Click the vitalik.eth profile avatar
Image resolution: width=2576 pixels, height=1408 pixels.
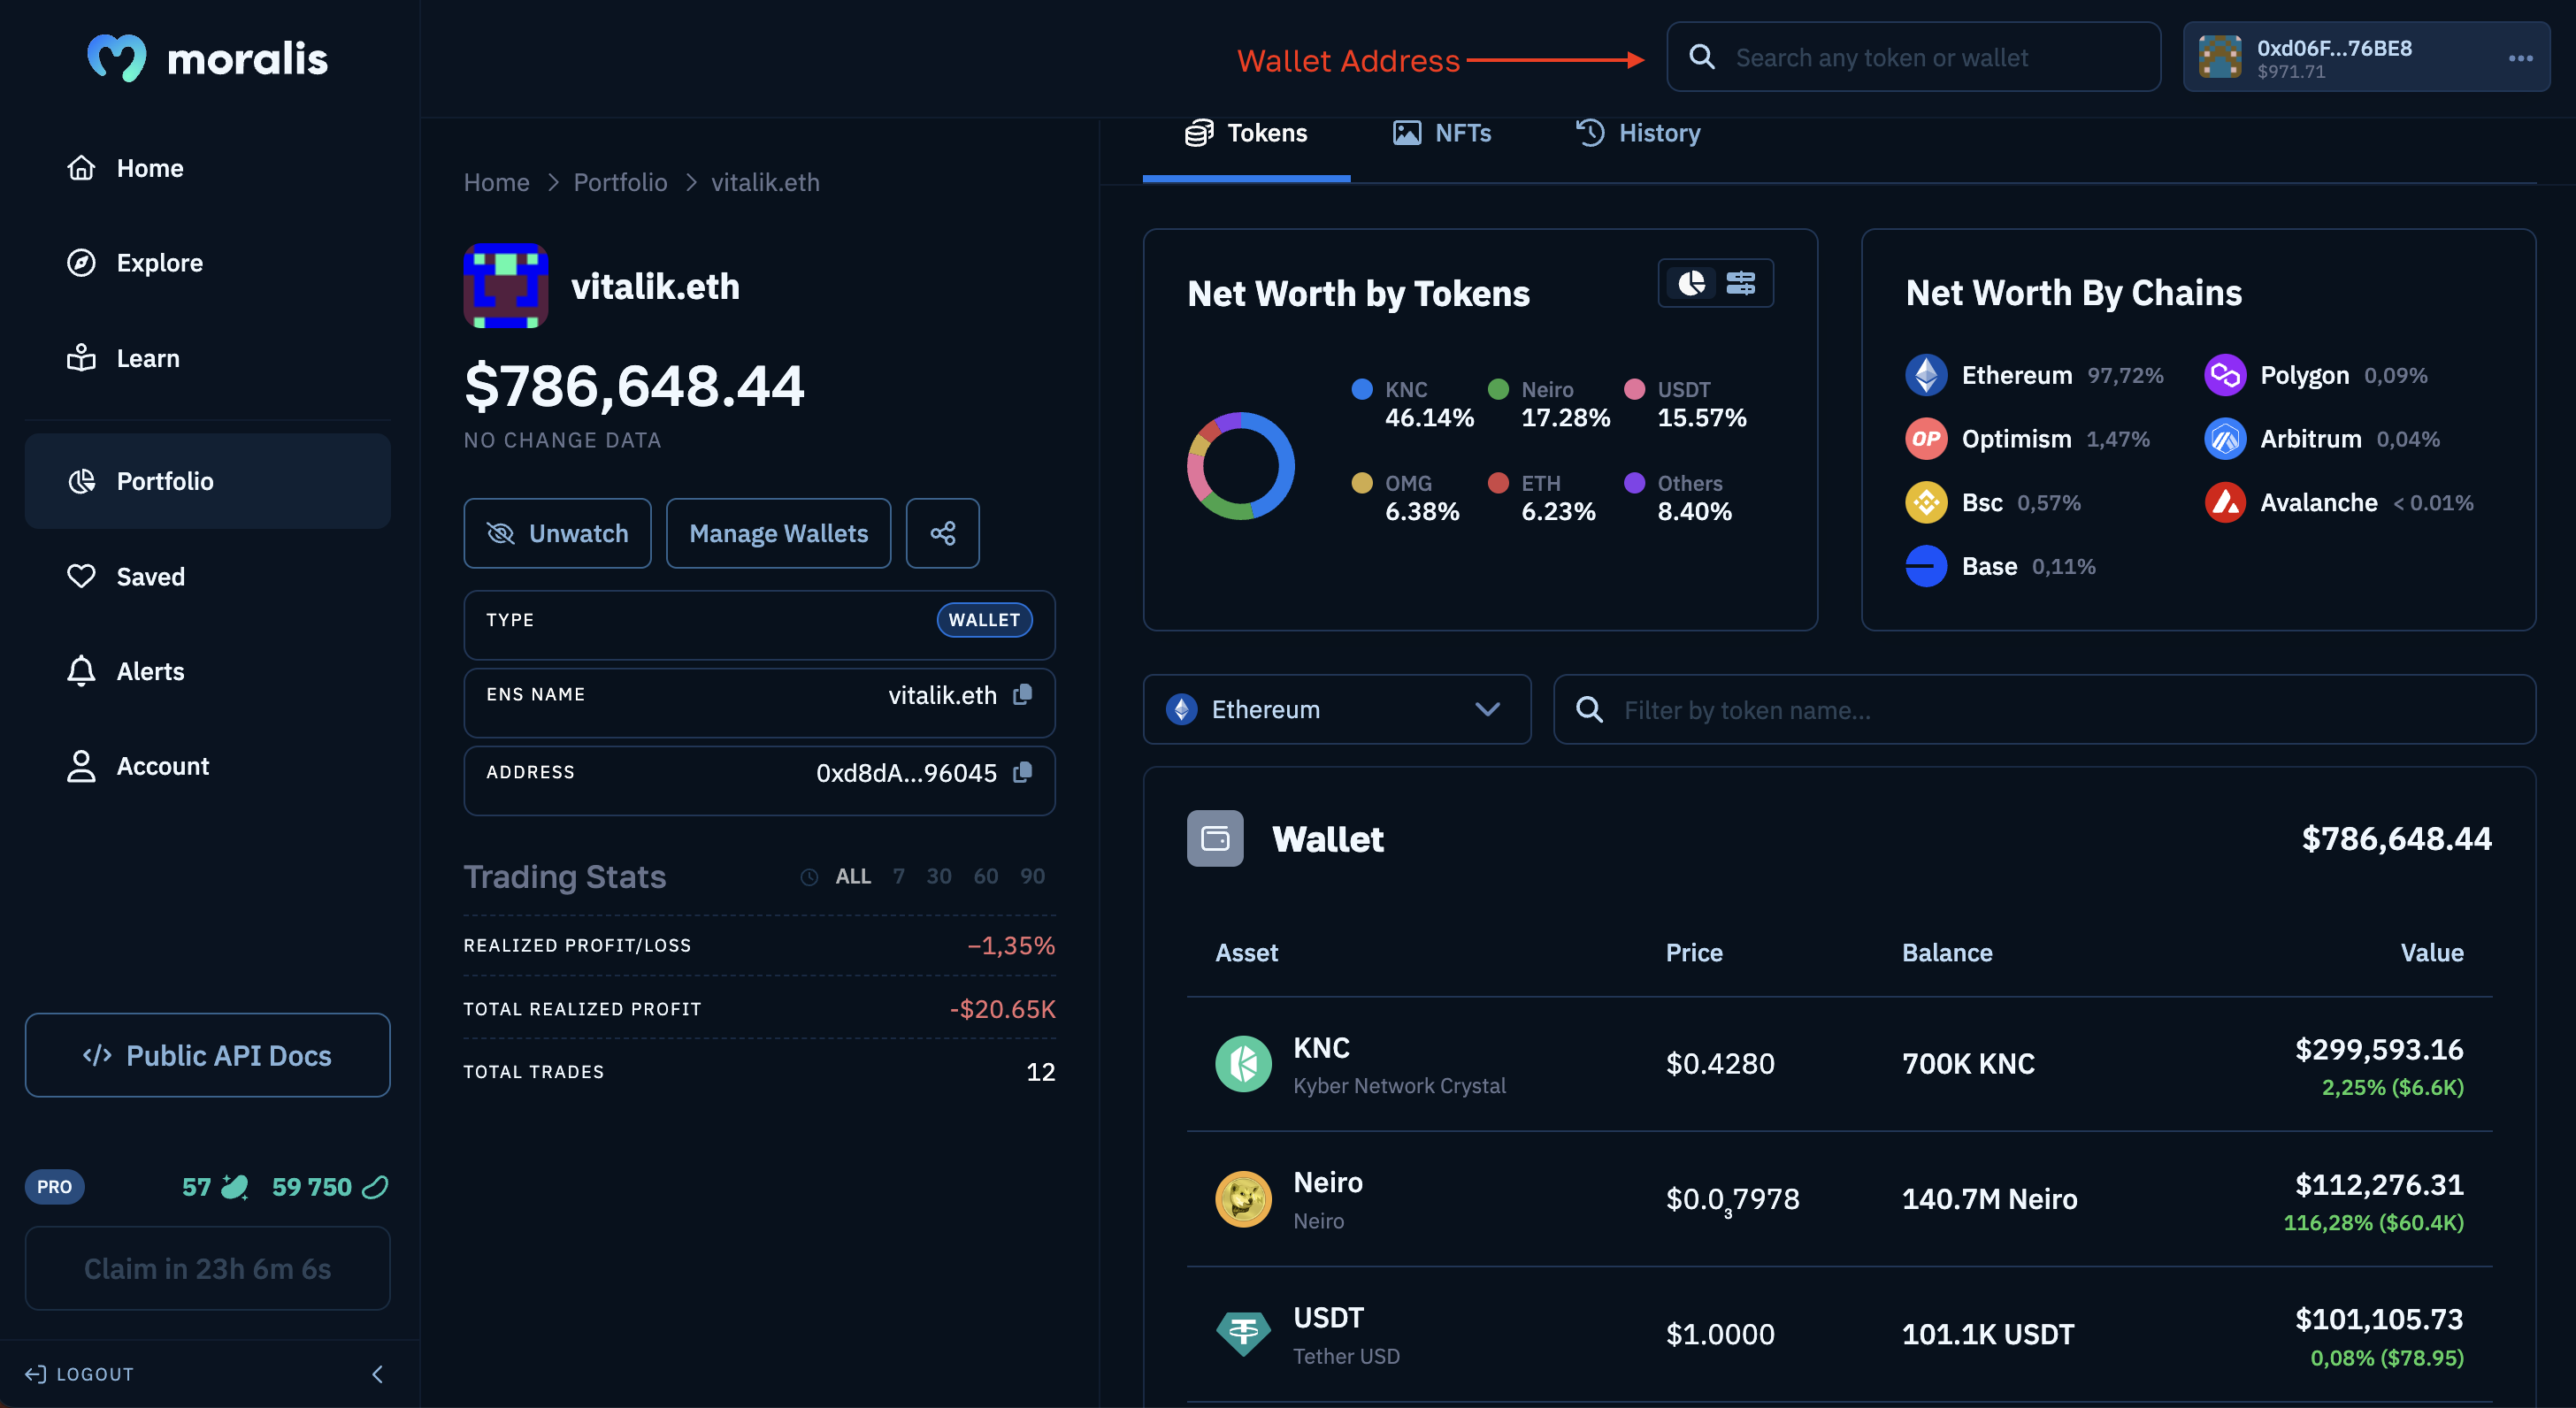(x=505, y=286)
